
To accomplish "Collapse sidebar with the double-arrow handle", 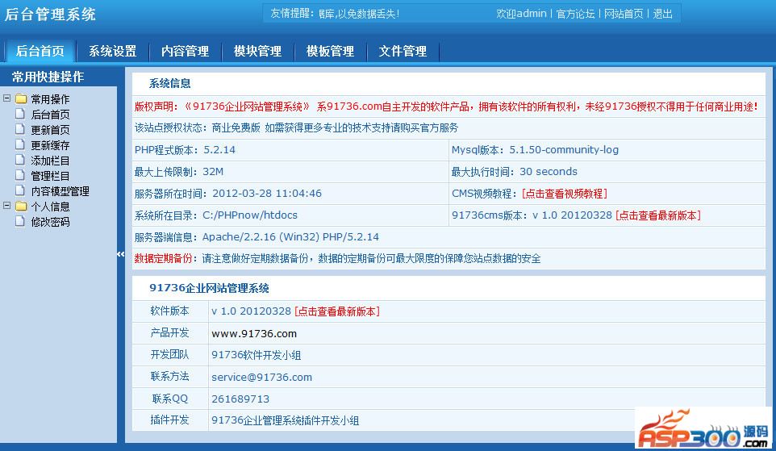I will [x=121, y=254].
